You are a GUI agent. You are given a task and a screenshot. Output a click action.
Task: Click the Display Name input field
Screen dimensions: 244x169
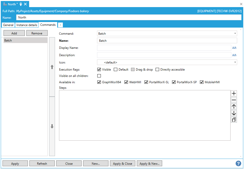(x=164, y=48)
